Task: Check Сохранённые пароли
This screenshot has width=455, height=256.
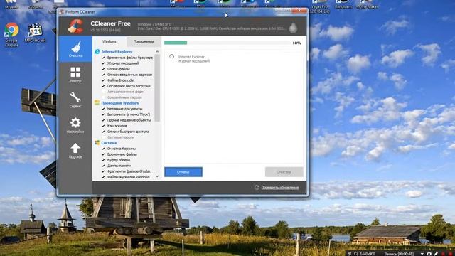Action: (104, 97)
